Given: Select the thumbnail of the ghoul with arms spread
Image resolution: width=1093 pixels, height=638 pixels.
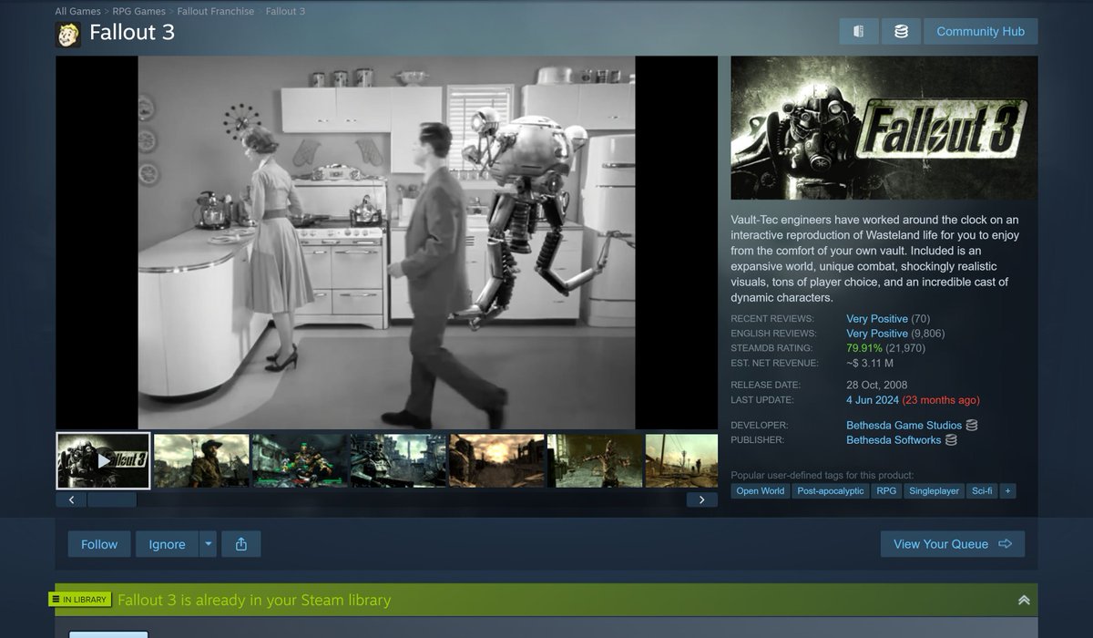Looking at the screenshot, I should click(595, 461).
